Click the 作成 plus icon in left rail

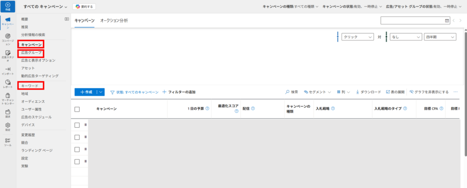pyautogui.click(x=7, y=5)
